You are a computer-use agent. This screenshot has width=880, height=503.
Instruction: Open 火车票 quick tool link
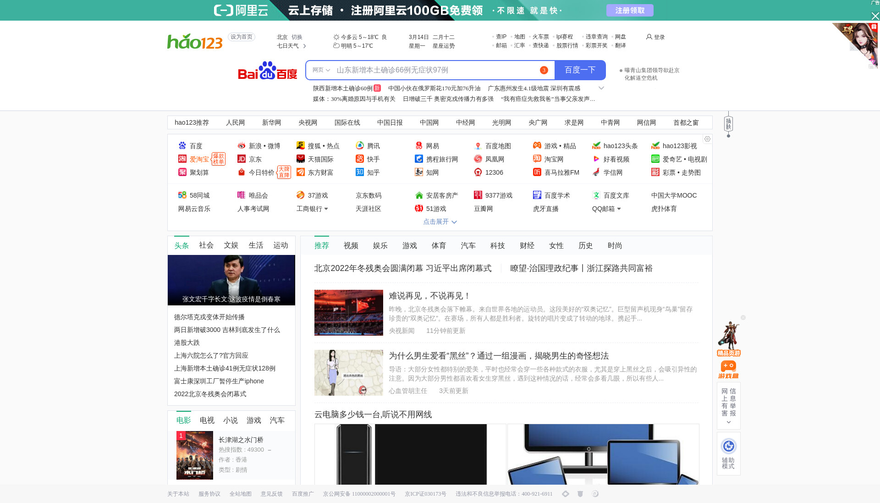pos(541,37)
